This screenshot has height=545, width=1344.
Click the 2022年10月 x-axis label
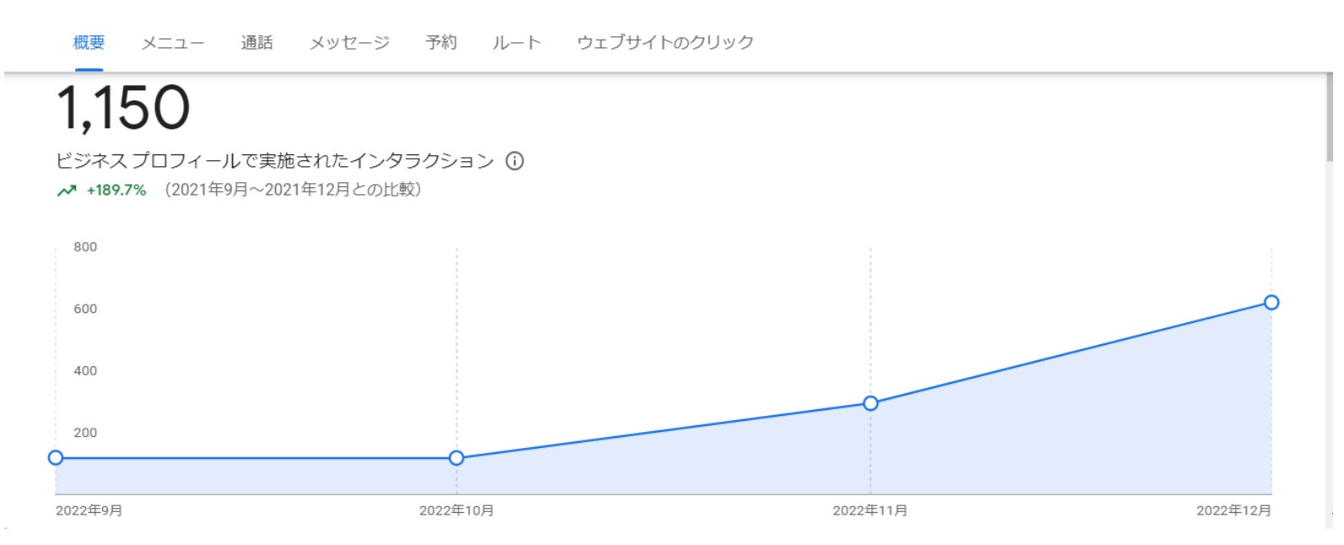tap(456, 510)
